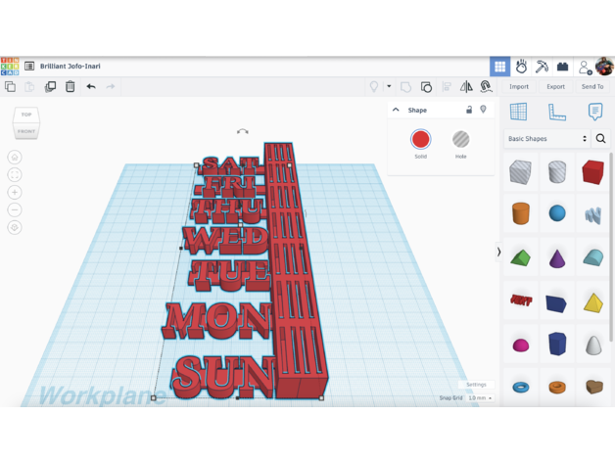The height and width of the screenshot is (462, 615).
Task: Zoom in using the plus icon
Action: (x=15, y=192)
